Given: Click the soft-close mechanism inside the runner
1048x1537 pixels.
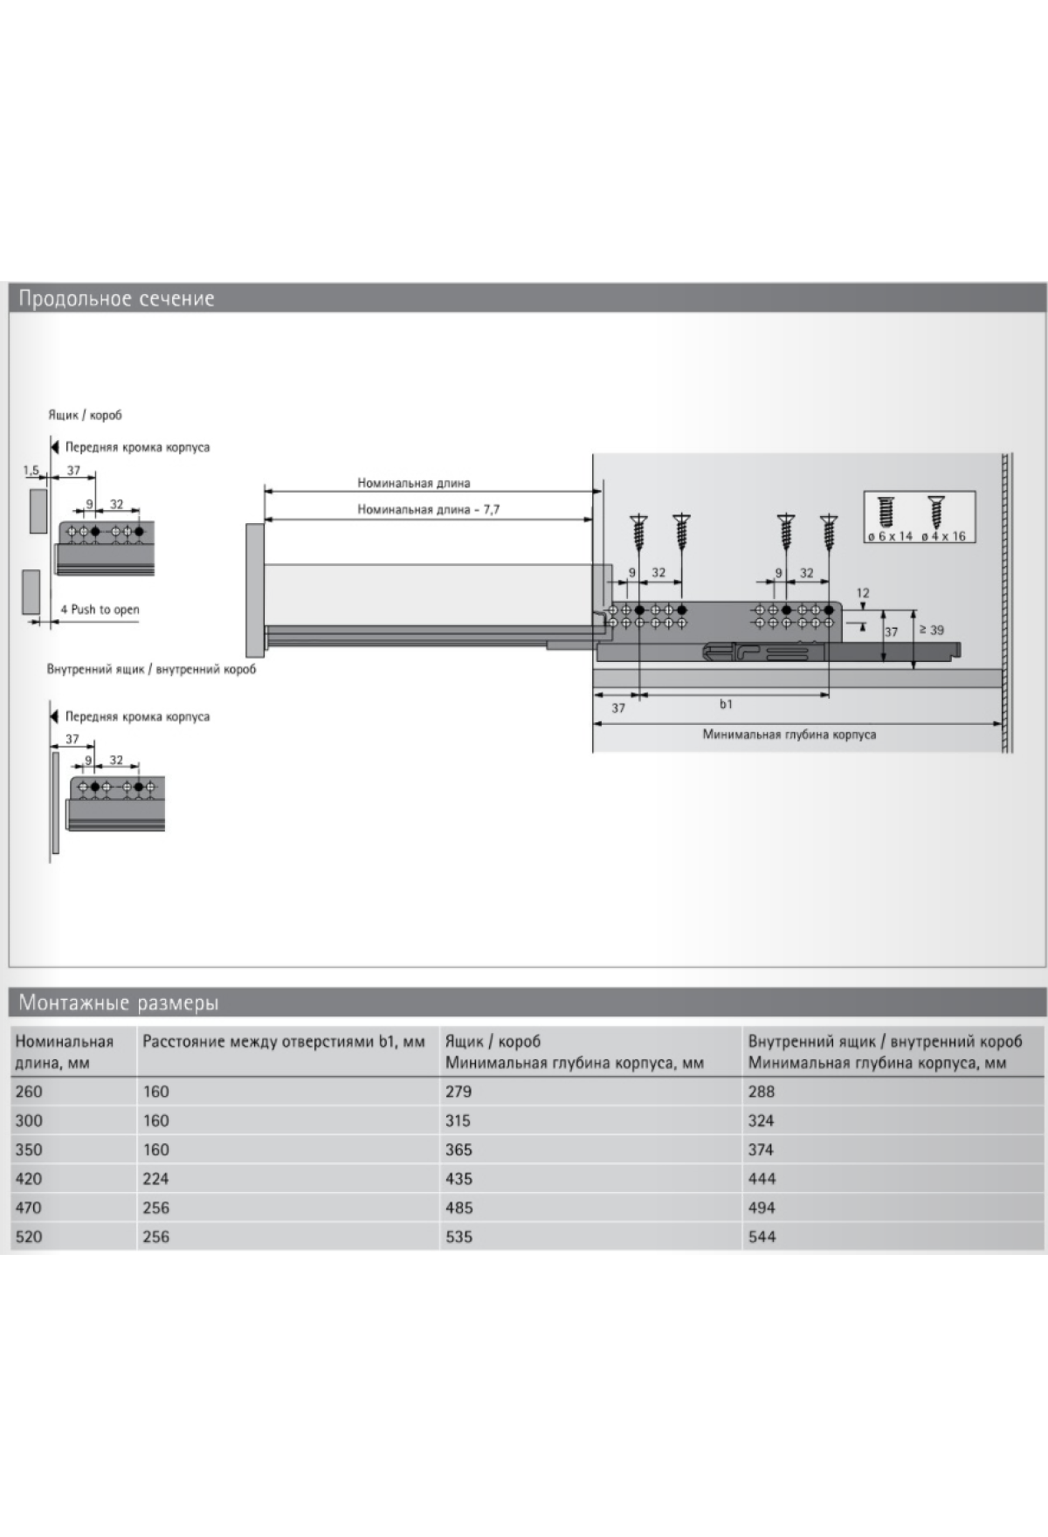Looking at the screenshot, I should click(x=764, y=651).
